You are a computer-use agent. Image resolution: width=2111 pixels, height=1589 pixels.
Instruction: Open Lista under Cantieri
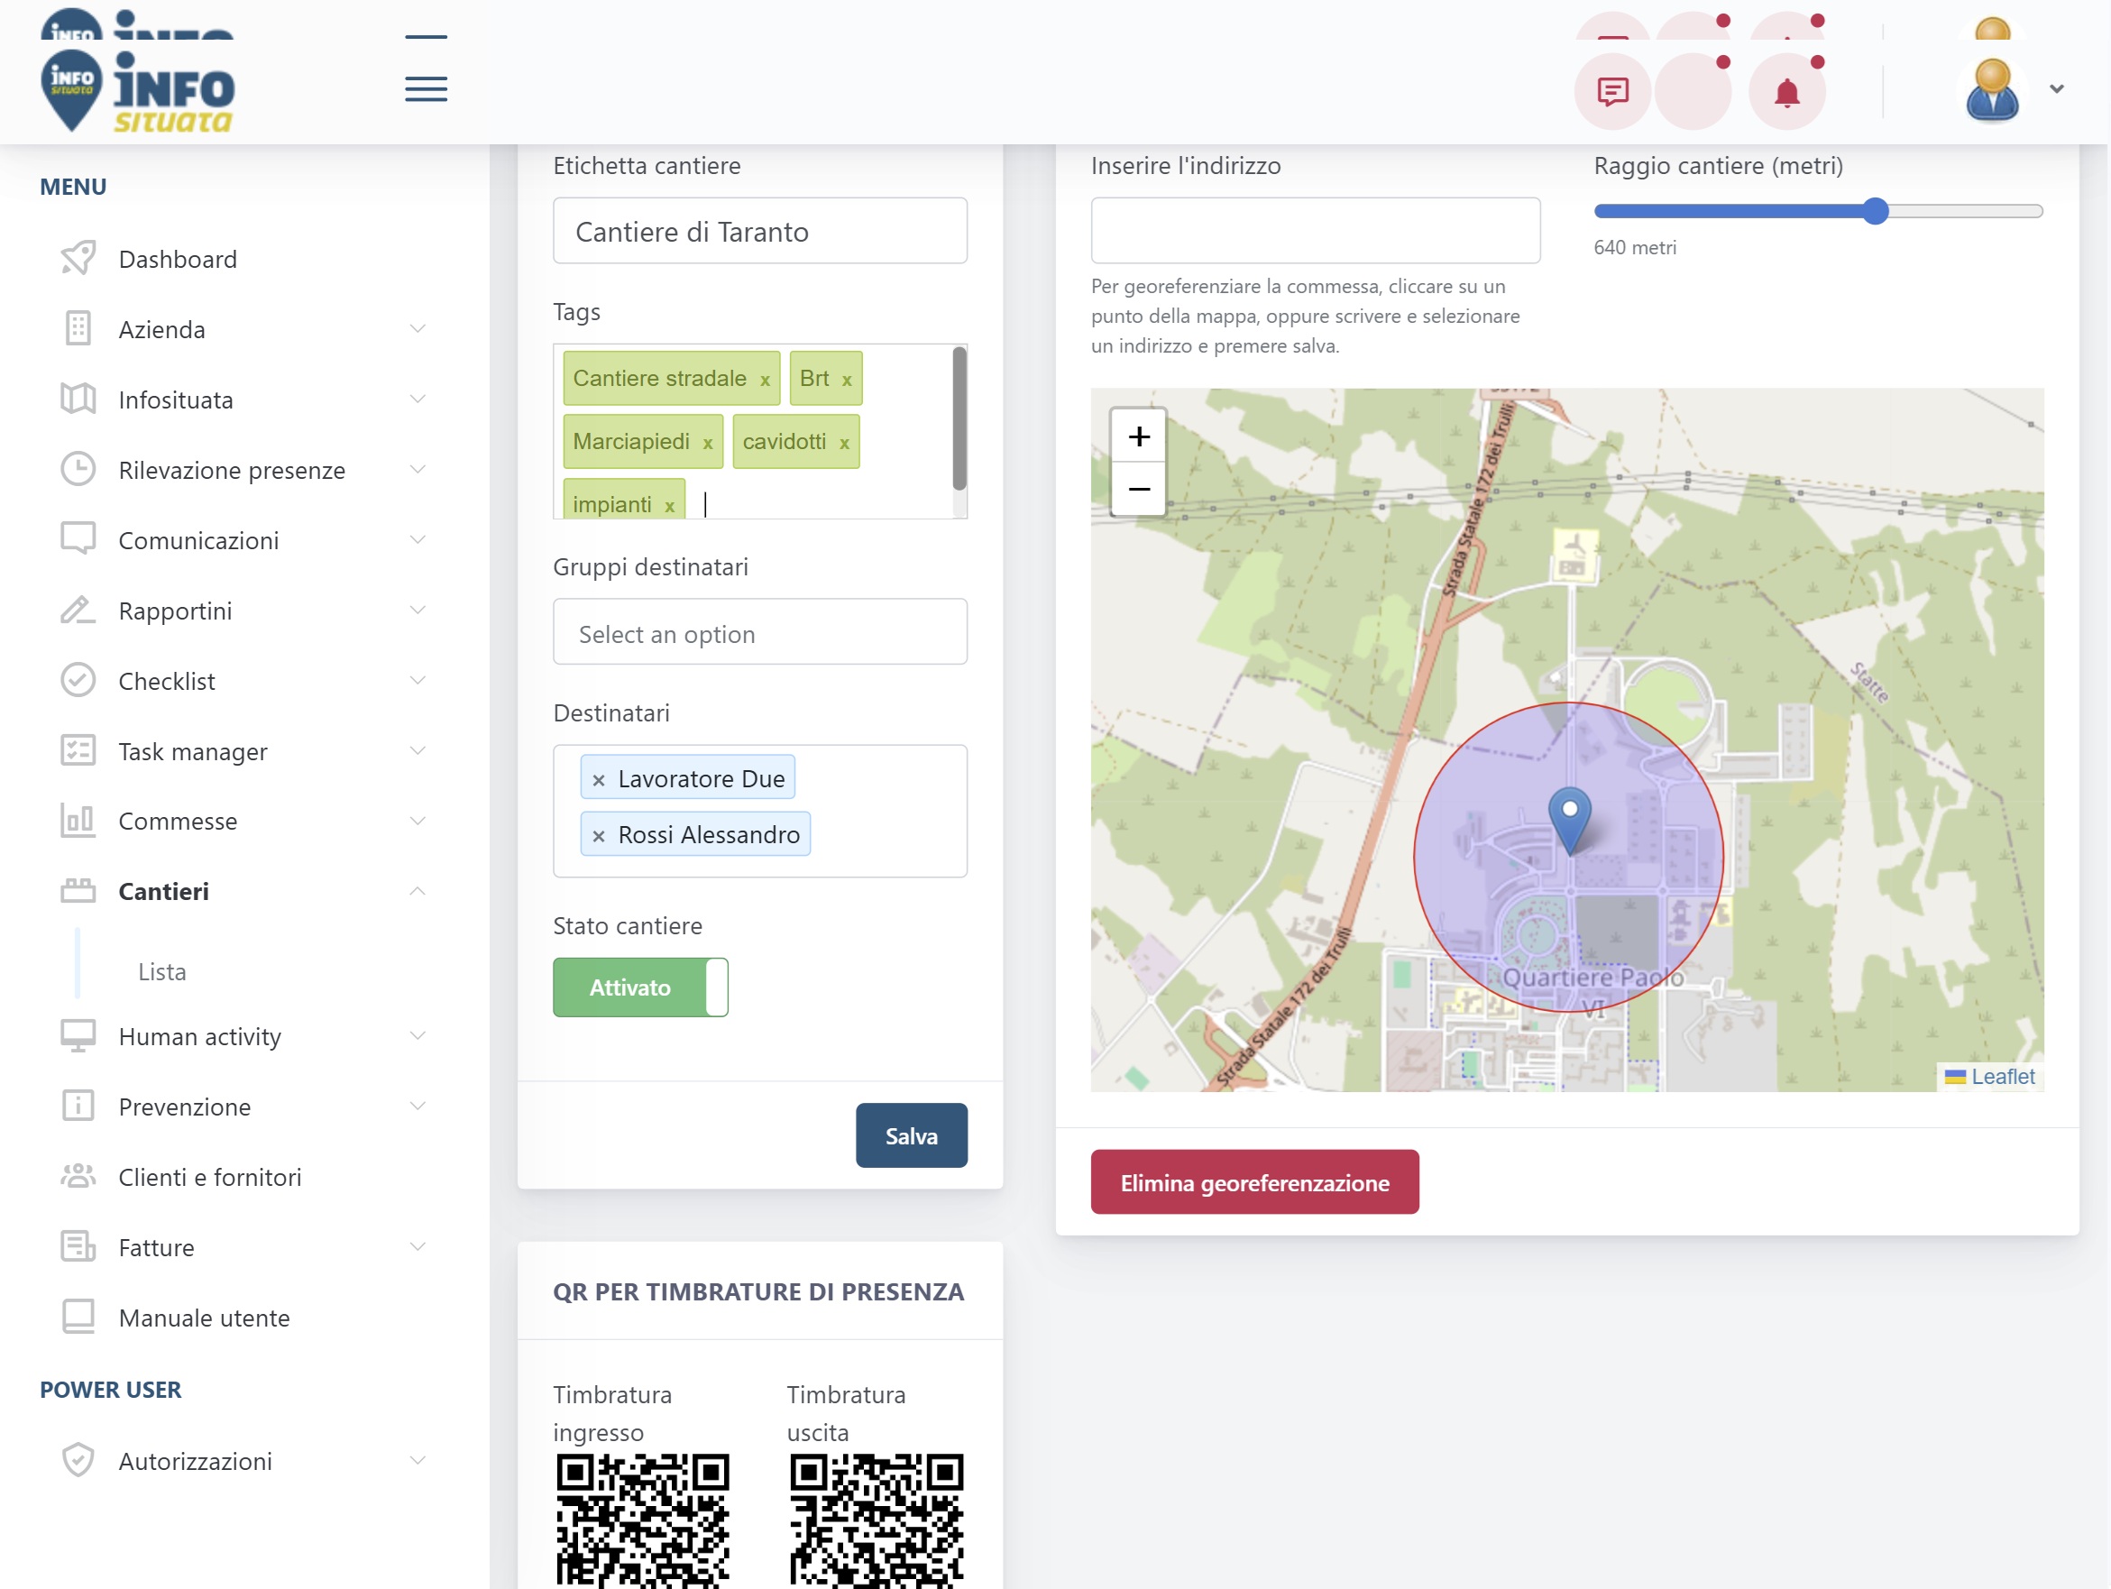pos(162,971)
